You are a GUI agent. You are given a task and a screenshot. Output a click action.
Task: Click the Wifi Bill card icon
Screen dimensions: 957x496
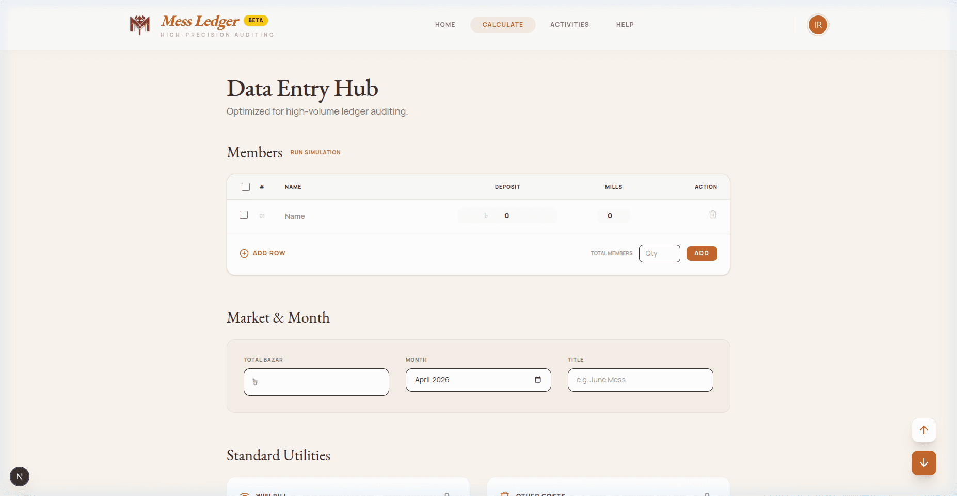coord(244,494)
